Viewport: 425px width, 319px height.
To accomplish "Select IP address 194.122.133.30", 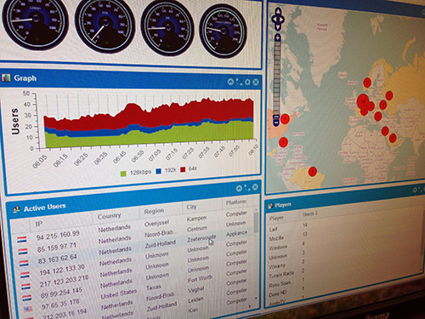I will point(62,270).
